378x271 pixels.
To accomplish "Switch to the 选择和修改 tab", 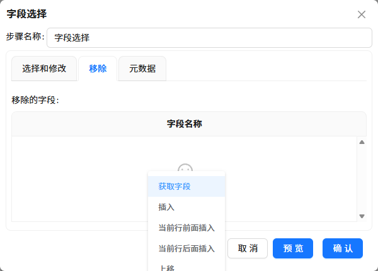I will 44,69.
